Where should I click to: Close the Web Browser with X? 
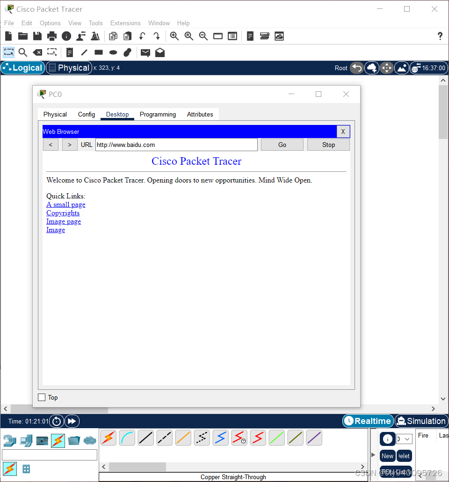[343, 131]
